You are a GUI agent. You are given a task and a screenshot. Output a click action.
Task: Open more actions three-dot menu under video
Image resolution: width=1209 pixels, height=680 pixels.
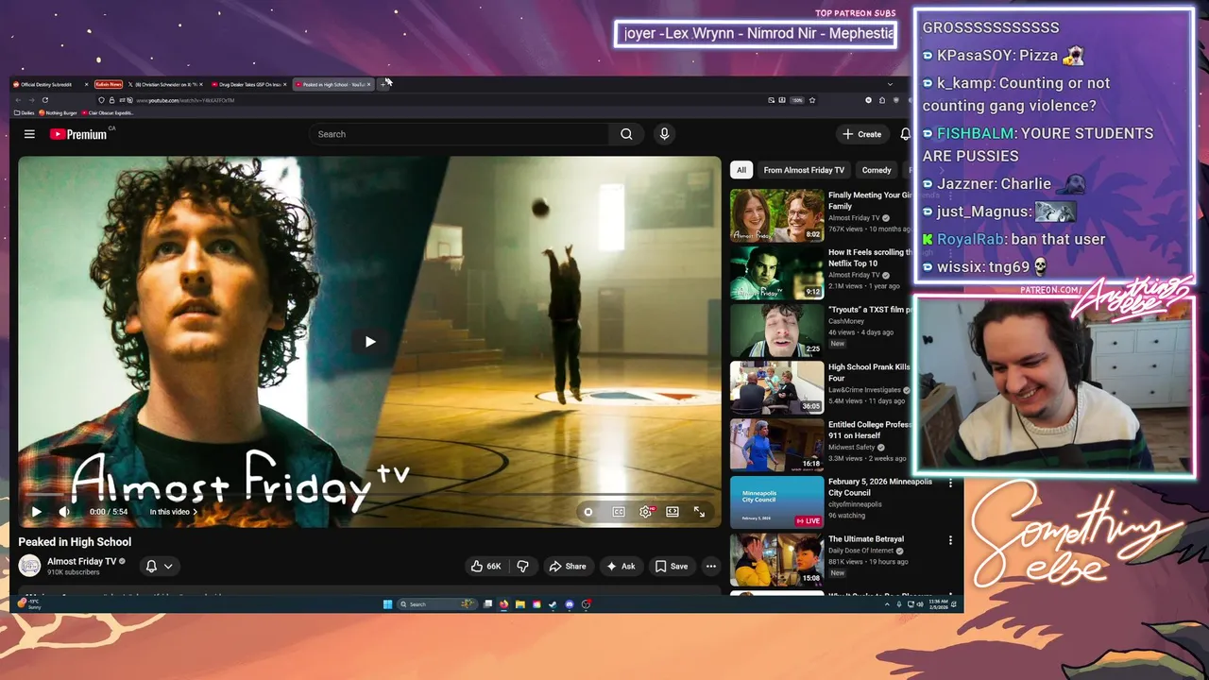click(711, 566)
